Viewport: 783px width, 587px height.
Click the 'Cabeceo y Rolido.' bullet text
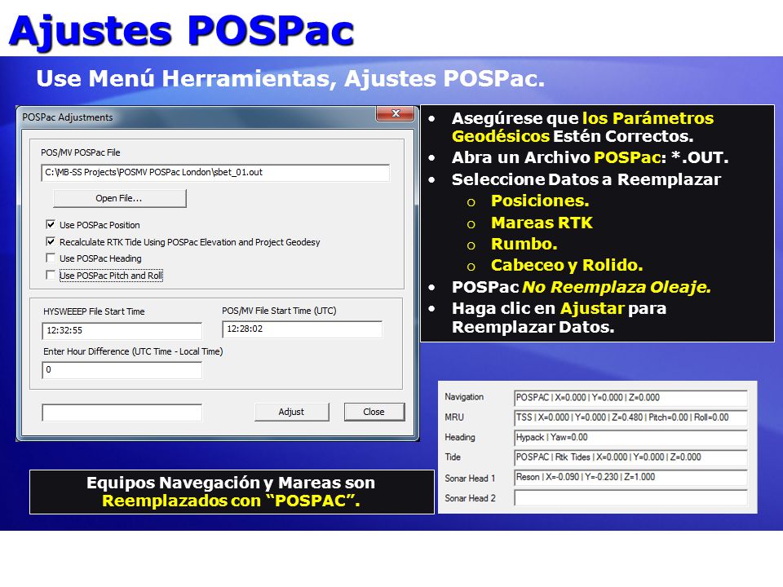567,265
